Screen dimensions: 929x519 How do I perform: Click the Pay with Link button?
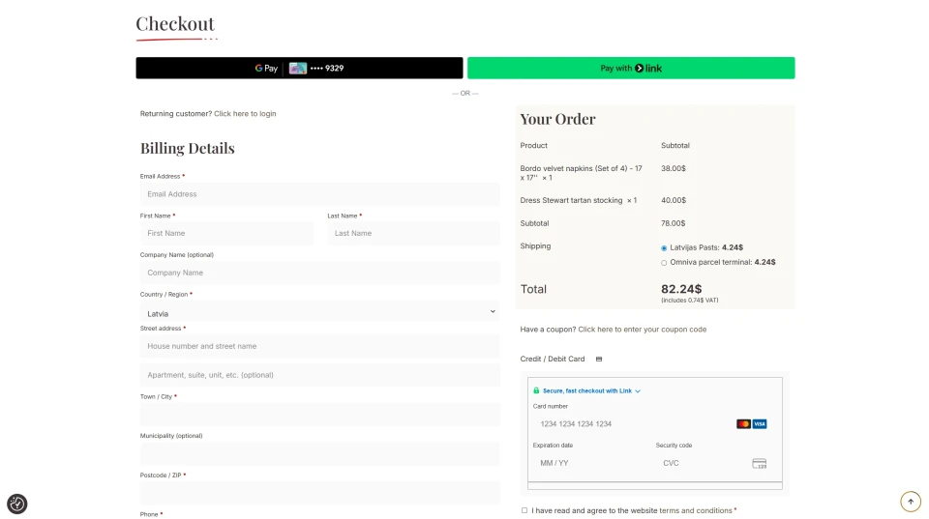click(631, 68)
